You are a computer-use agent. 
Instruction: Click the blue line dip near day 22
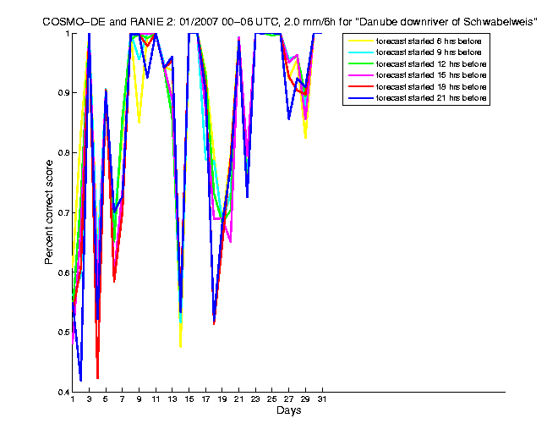click(x=247, y=196)
